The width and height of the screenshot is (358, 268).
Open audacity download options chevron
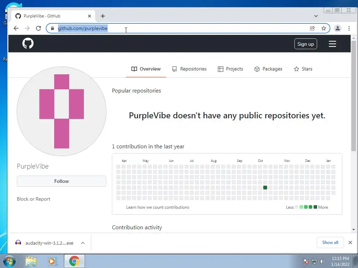[83, 243]
